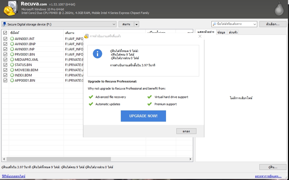
Task: Switch to the แสดงตัวอย่าง preview tab
Action: pyautogui.click(x=206, y=32)
